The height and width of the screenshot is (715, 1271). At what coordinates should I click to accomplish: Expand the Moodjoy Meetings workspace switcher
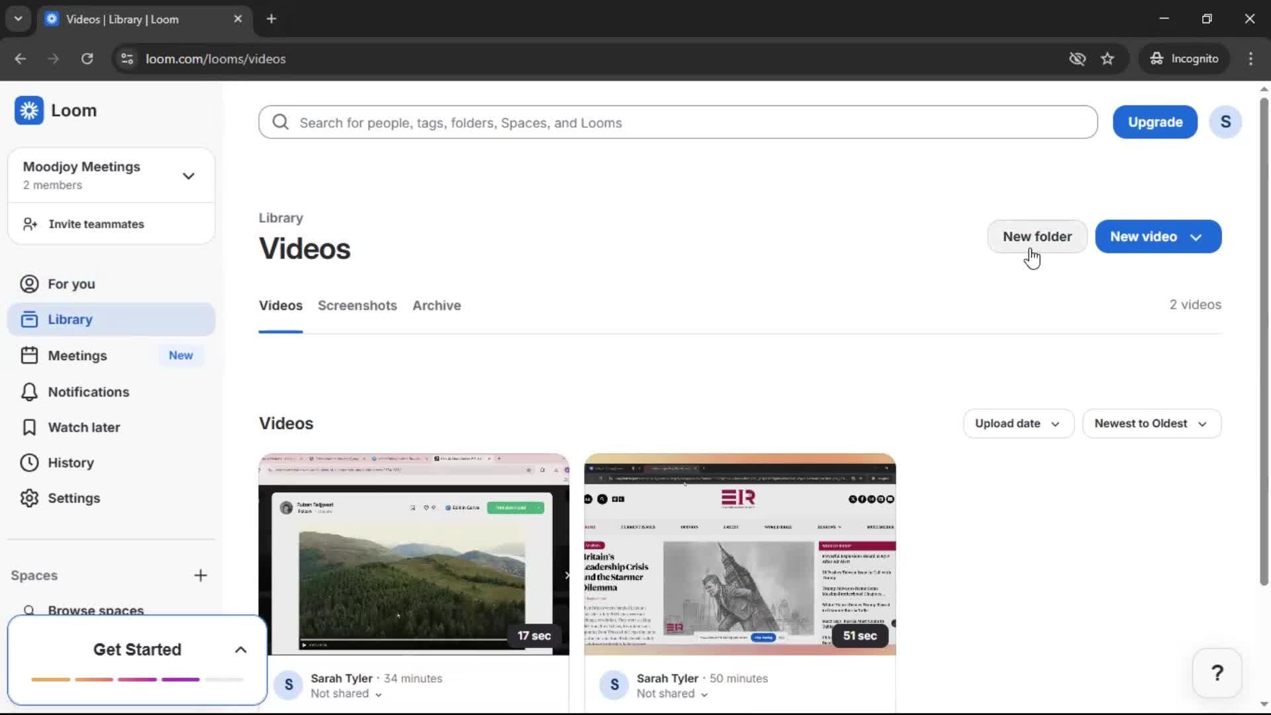click(189, 175)
